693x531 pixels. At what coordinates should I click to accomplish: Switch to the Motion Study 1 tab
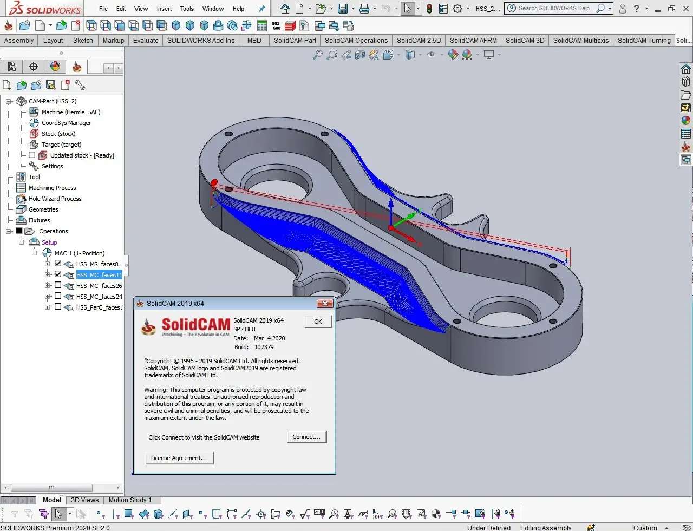click(130, 500)
